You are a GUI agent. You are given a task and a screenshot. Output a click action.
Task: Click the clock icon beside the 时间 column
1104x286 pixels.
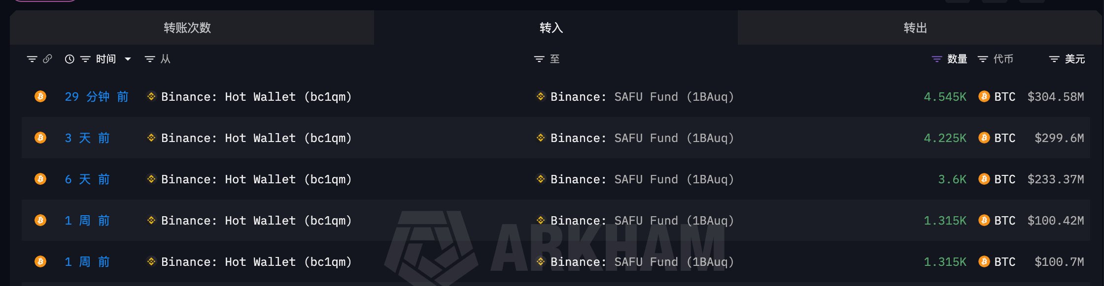click(69, 58)
